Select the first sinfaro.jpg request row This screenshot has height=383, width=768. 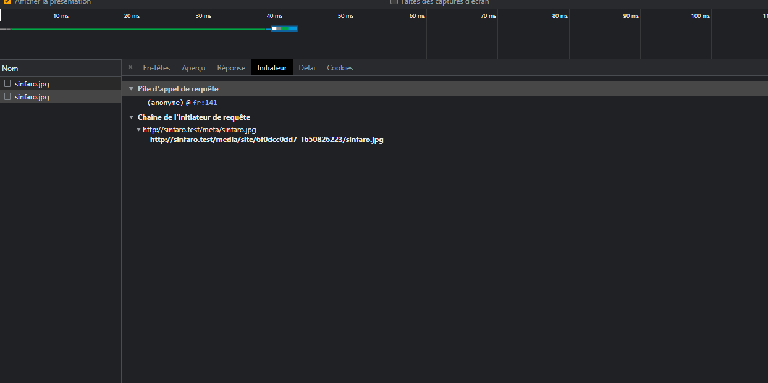click(x=61, y=83)
